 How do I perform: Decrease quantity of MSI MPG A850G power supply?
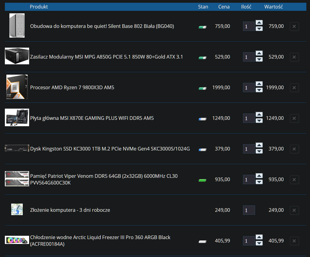(259, 60)
